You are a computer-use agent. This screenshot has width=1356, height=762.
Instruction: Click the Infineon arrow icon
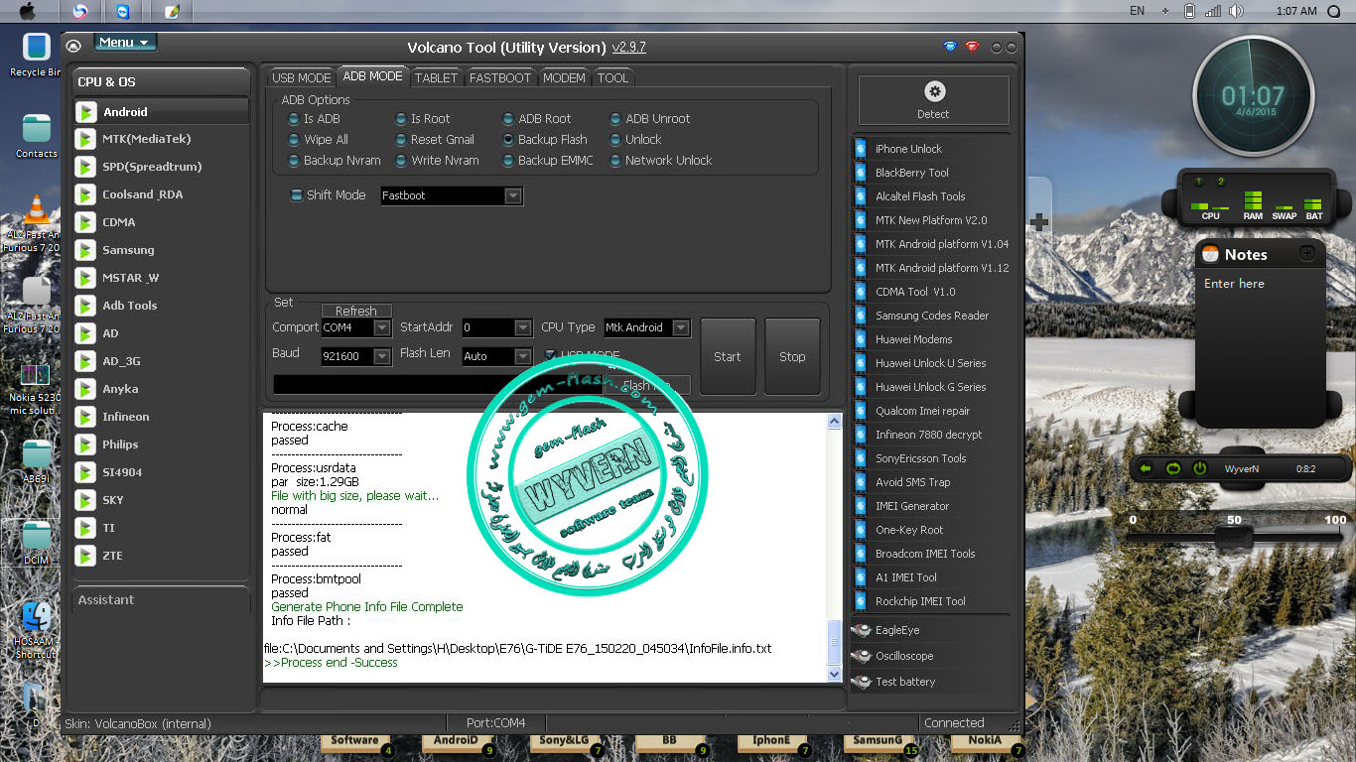click(86, 418)
